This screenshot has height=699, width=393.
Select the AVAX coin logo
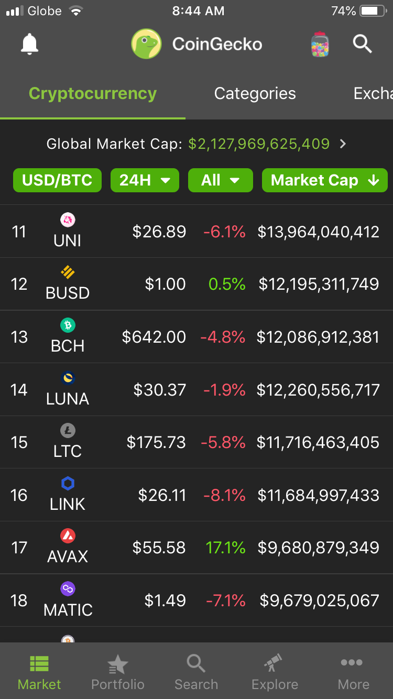pos(68,536)
